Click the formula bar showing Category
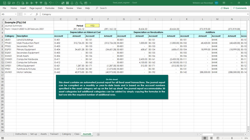The width and height of the screenshot is (250, 140). coord(143,14)
